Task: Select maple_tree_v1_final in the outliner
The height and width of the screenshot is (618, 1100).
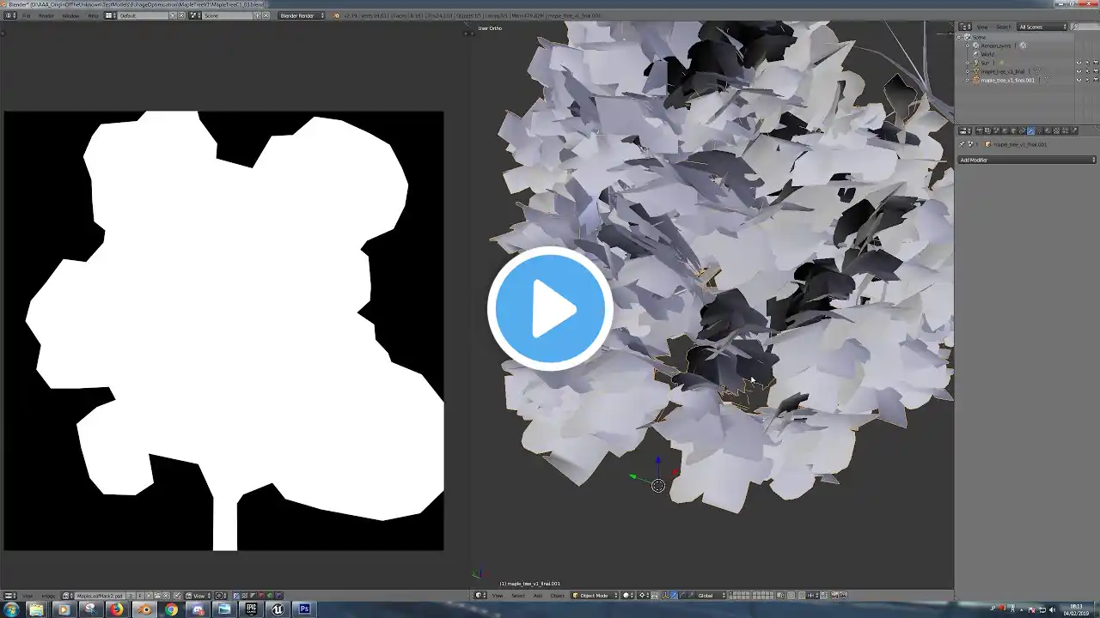Action: click(1003, 71)
